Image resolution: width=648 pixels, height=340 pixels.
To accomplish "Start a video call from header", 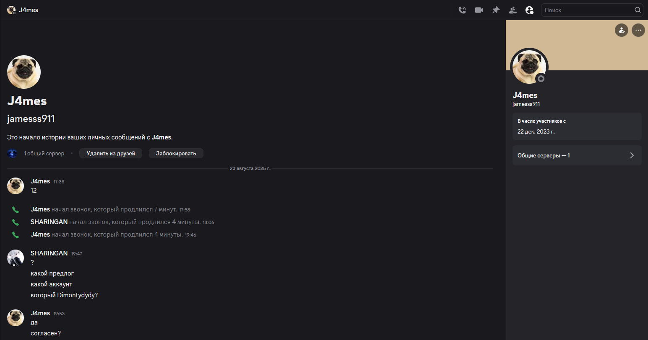I will coord(479,10).
